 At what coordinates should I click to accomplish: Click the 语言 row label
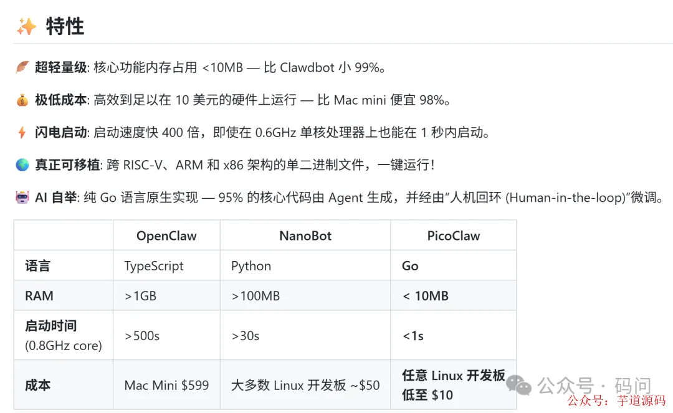click(37, 266)
